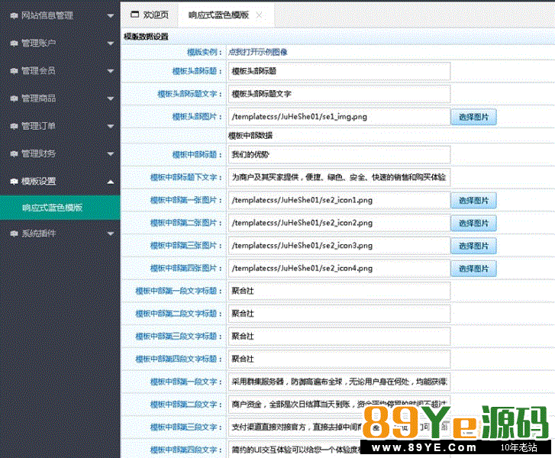Viewport: 555px width, 458px height.
Task: Focus the 模板中部标题 text field
Action: pos(339,154)
